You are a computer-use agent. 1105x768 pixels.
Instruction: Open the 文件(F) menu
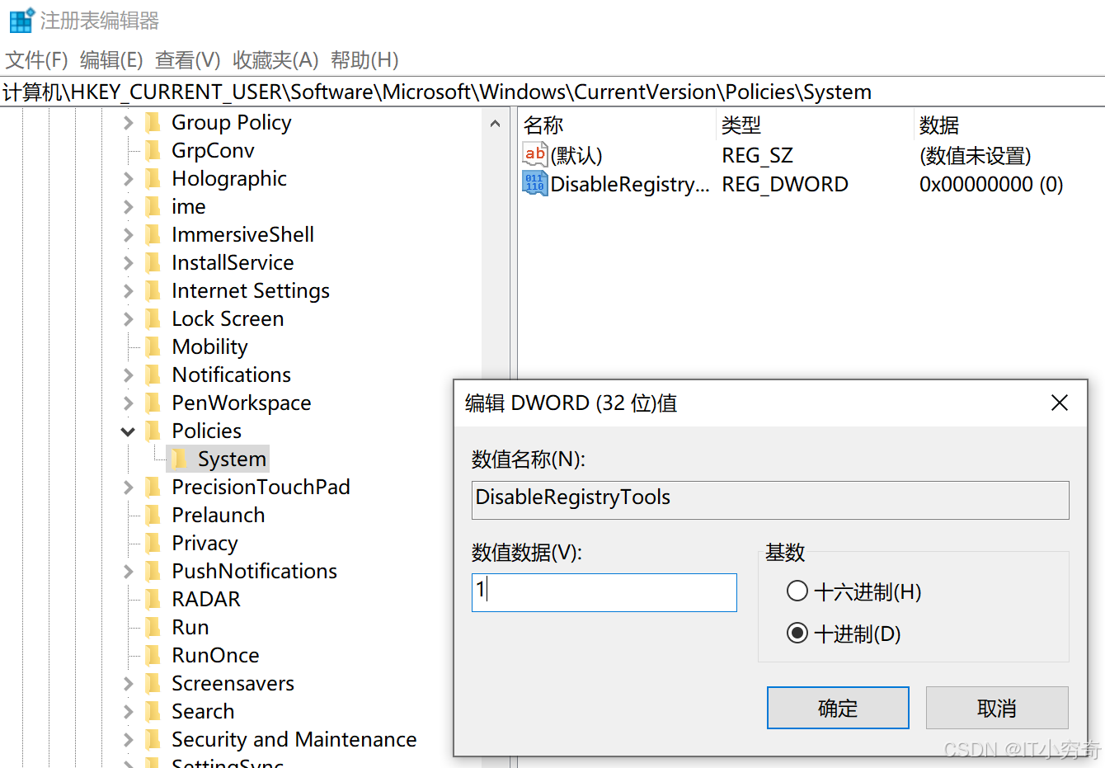pos(36,60)
